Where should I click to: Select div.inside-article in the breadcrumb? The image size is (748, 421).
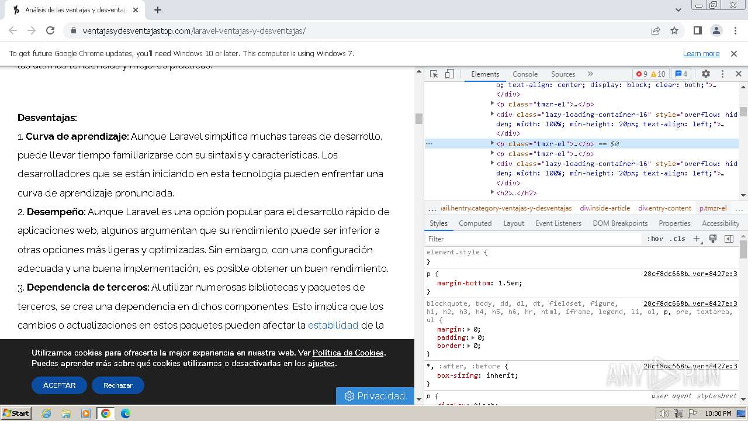(605, 208)
